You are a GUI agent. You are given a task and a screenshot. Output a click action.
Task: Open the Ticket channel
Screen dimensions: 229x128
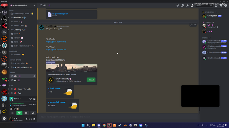tap(23, 38)
